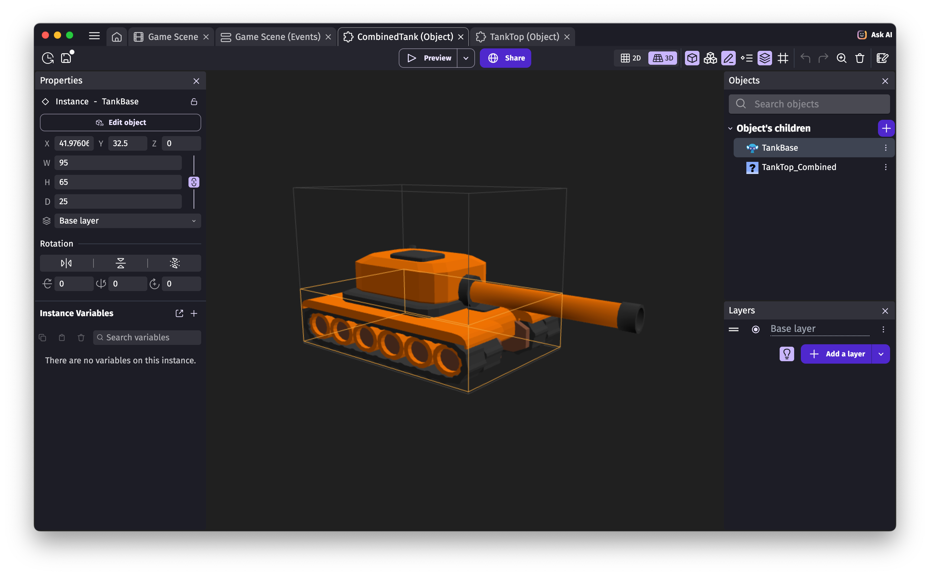
Task: Open the Base layer dropdown in Properties
Action: point(127,221)
